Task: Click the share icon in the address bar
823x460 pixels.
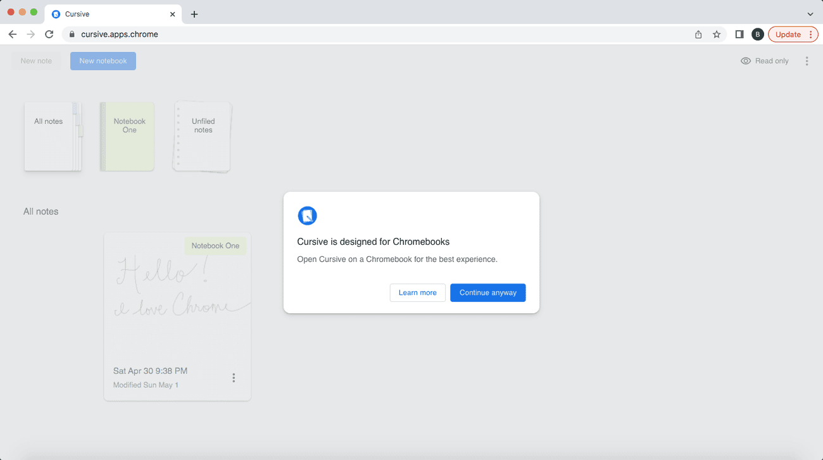Action: tap(698, 34)
